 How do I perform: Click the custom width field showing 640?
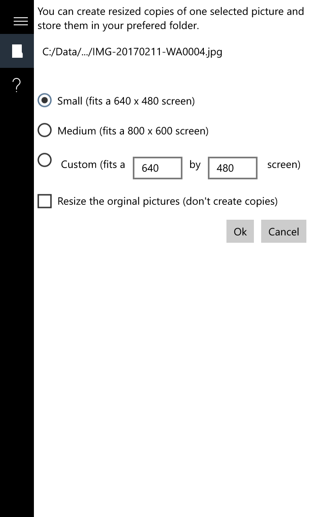157,168
